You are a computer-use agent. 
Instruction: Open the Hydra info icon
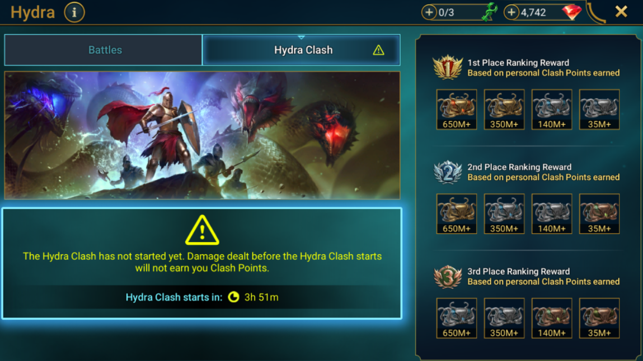point(74,12)
